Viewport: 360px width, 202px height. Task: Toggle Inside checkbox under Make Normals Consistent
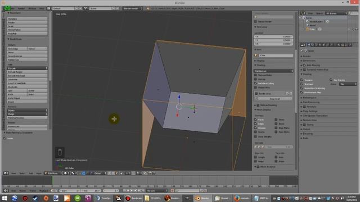[x=5, y=139]
